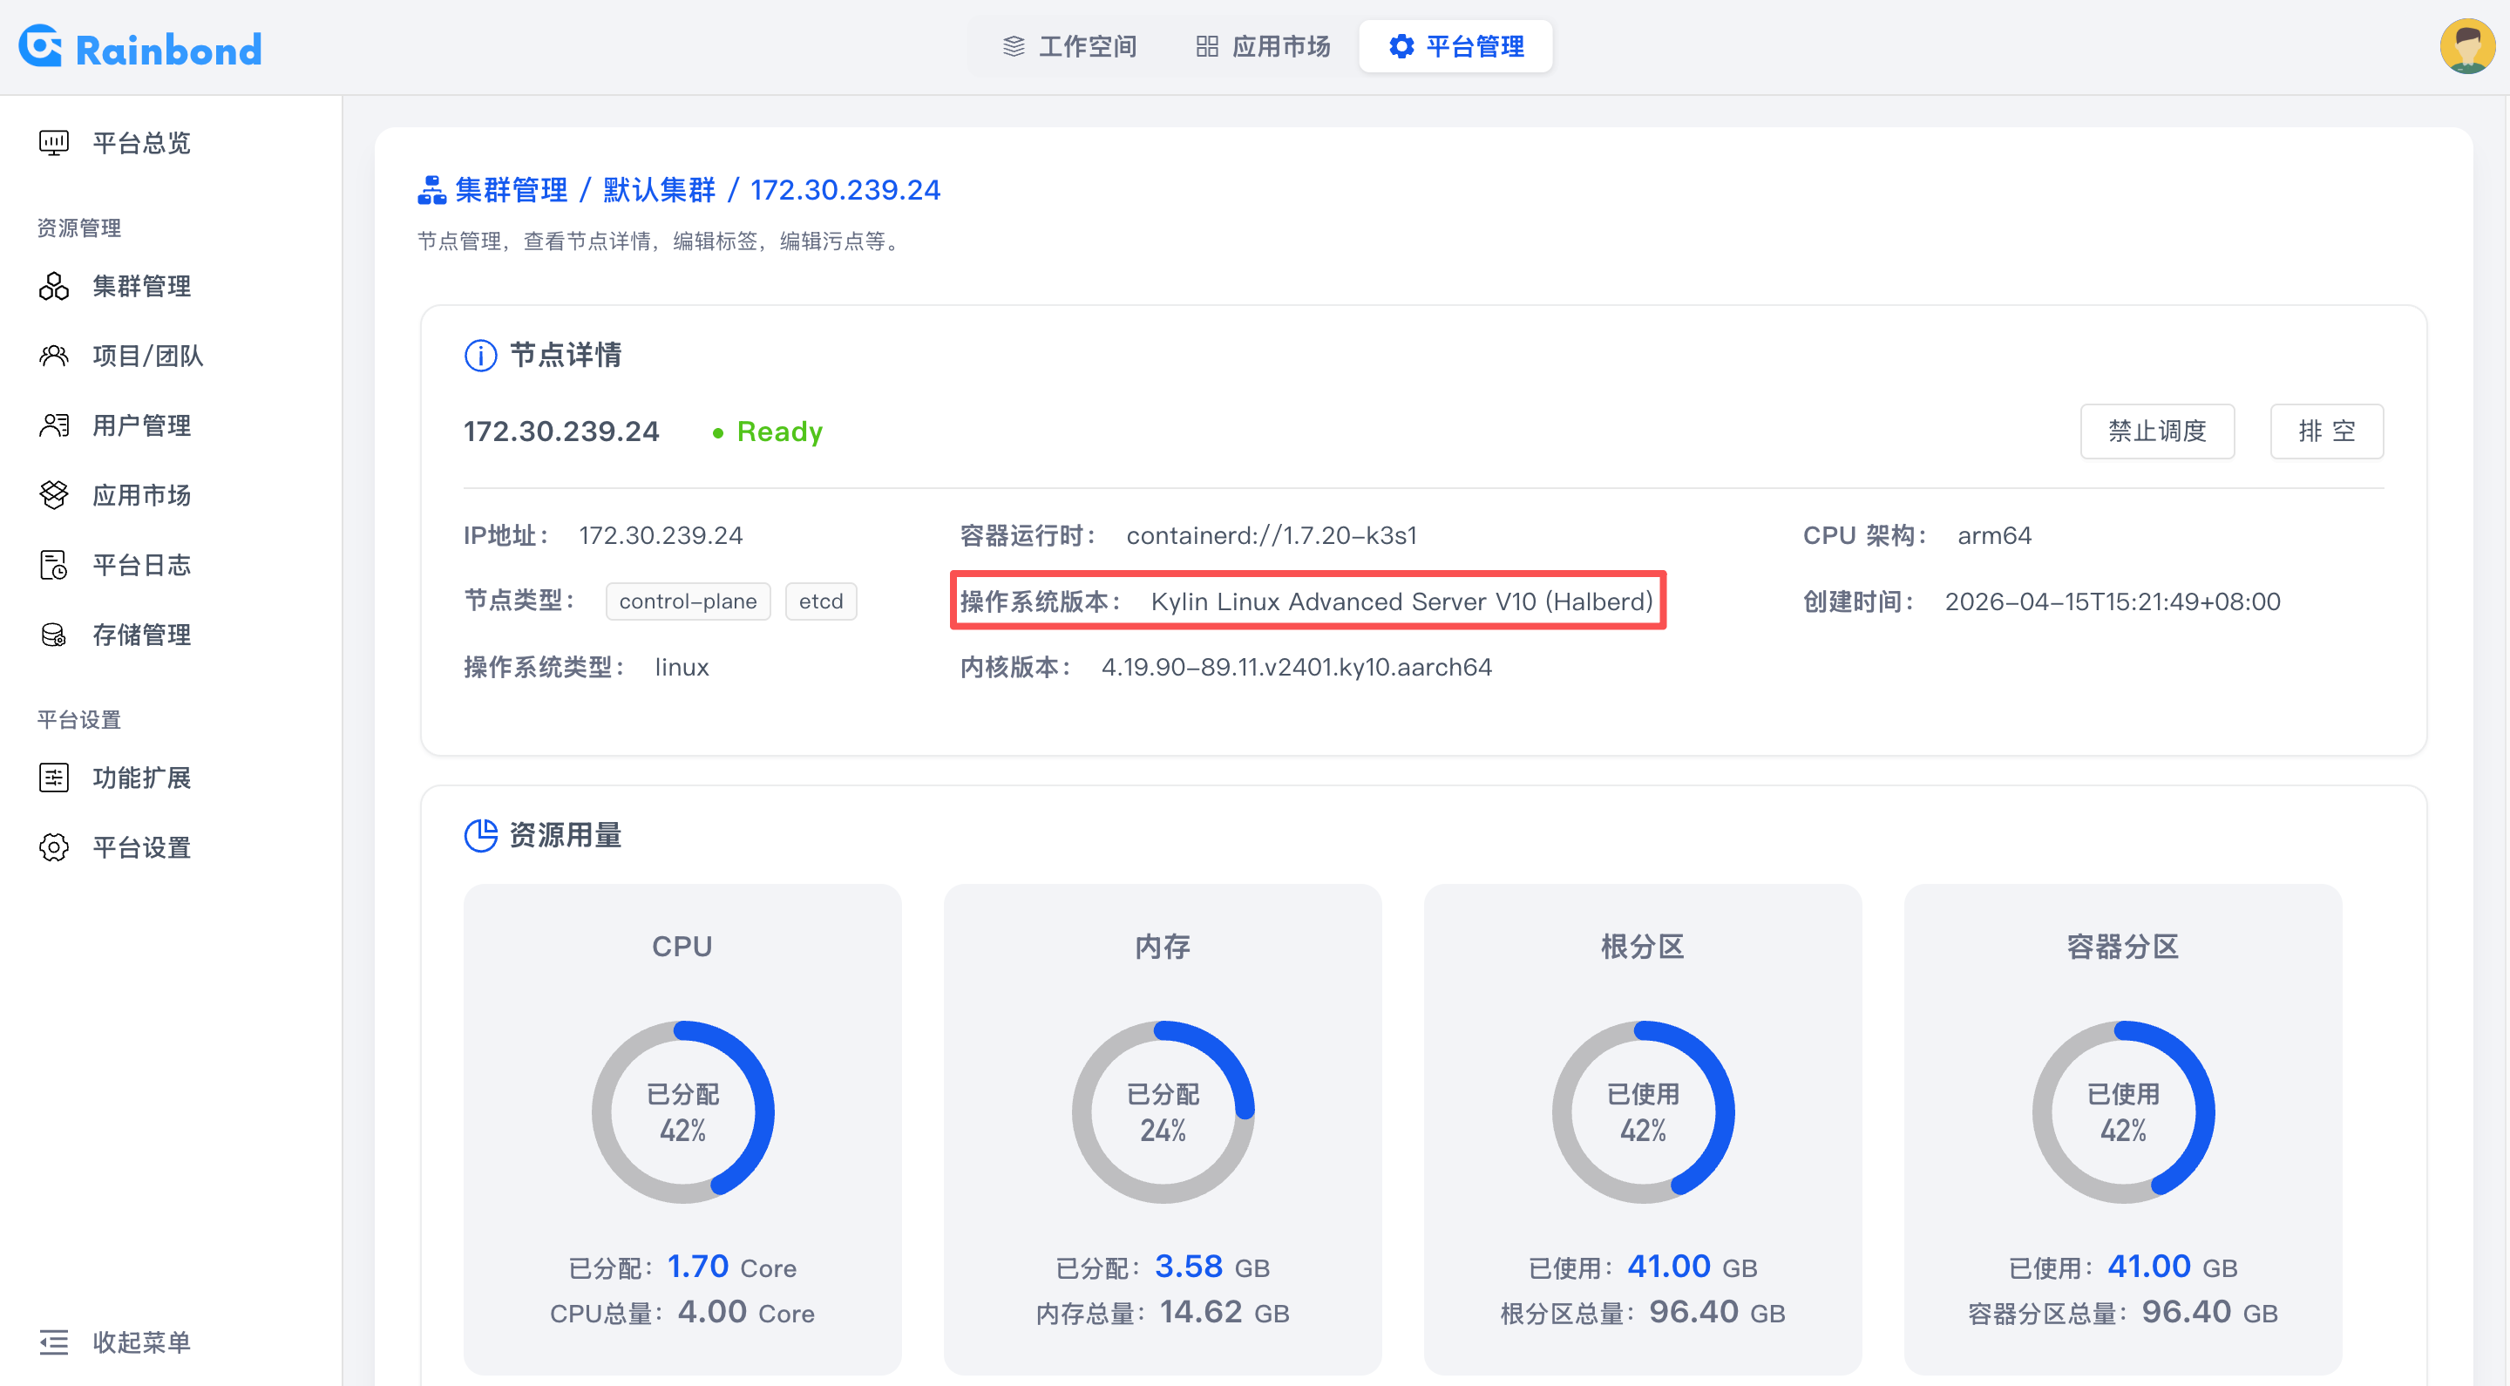Open the 平台设置 gear icon in sidebar

[53, 848]
